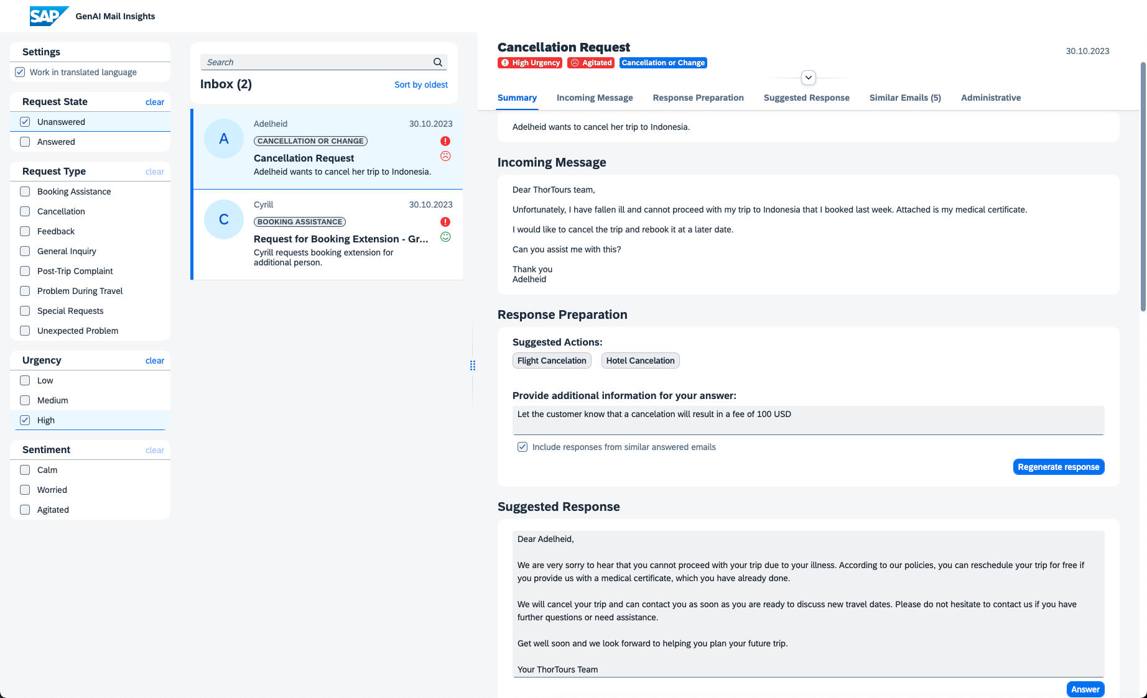This screenshot has width=1147, height=698.
Task: Open the Administrative tab
Action: (991, 98)
